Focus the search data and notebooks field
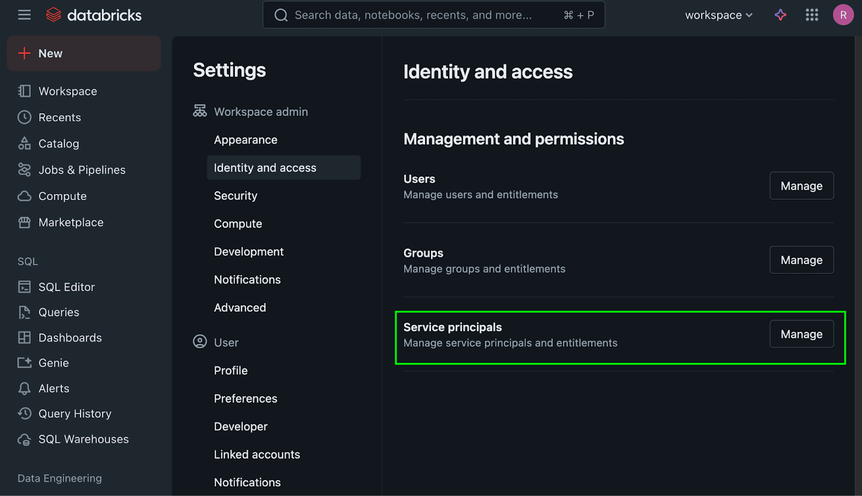 (420, 15)
